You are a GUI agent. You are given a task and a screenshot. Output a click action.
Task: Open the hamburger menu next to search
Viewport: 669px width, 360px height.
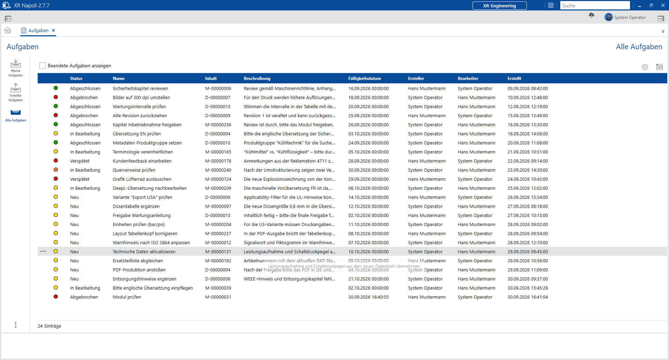551,6
